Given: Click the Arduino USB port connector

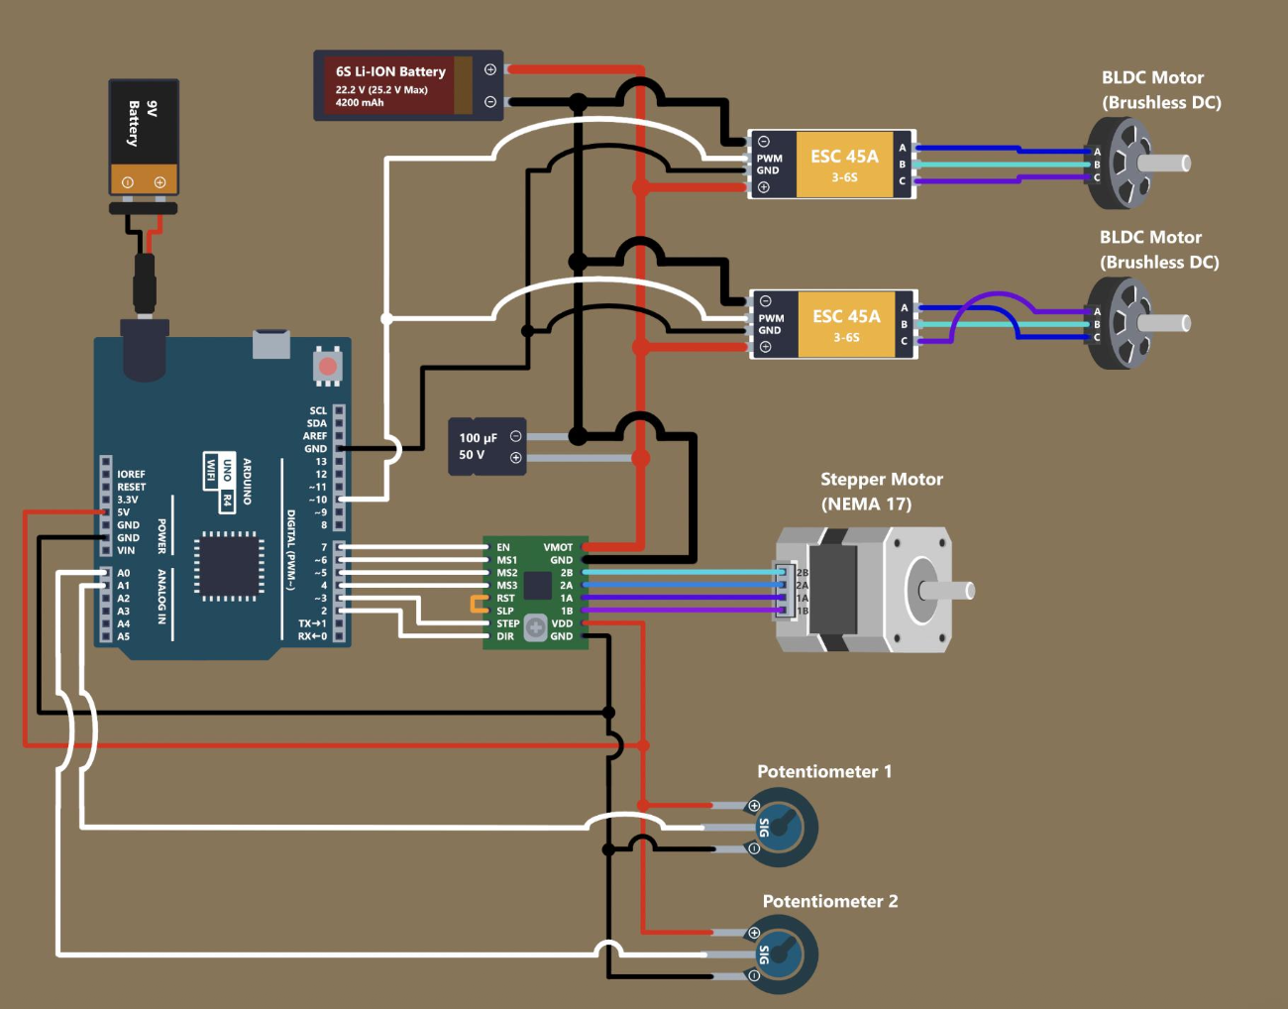Looking at the screenshot, I should click(x=270, y=343).
